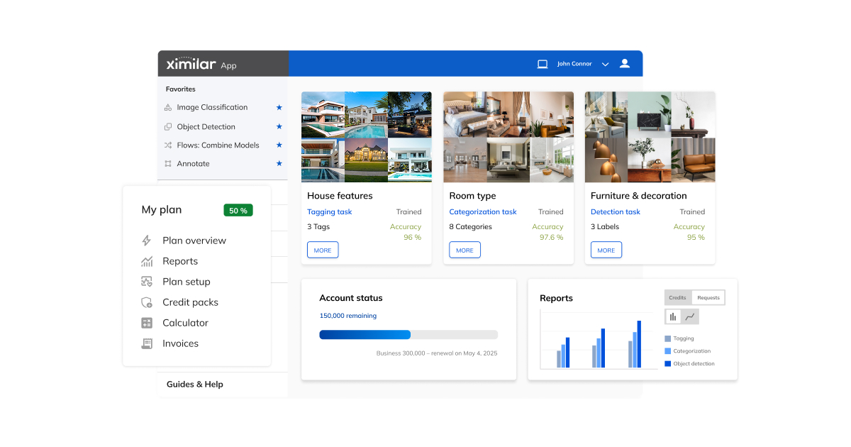851x447 pixels.
Task: Click the 3 Labels text
Action: (605, 227)
